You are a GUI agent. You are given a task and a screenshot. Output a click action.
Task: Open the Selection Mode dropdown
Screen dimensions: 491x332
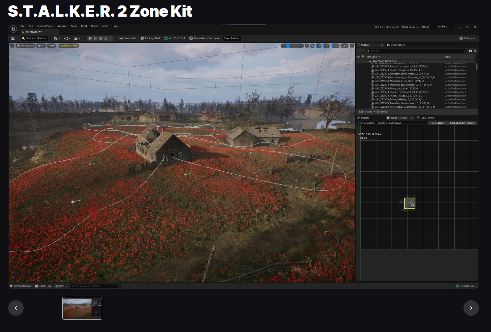[x=34, y=38]
